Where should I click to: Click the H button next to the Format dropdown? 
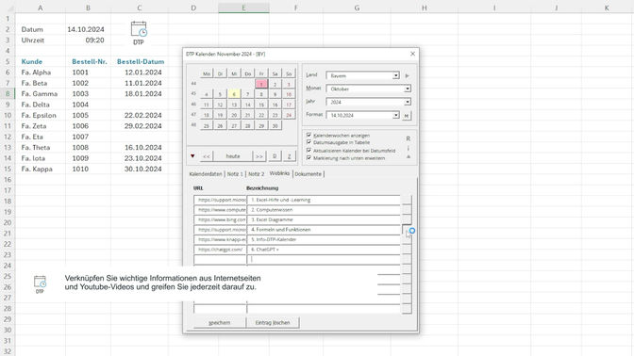point(407,116)
